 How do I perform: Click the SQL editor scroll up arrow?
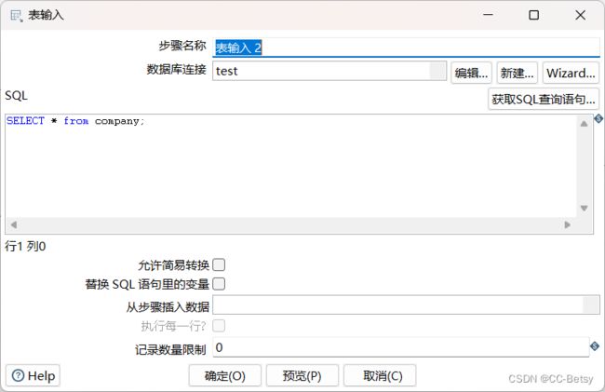(585, 124)
